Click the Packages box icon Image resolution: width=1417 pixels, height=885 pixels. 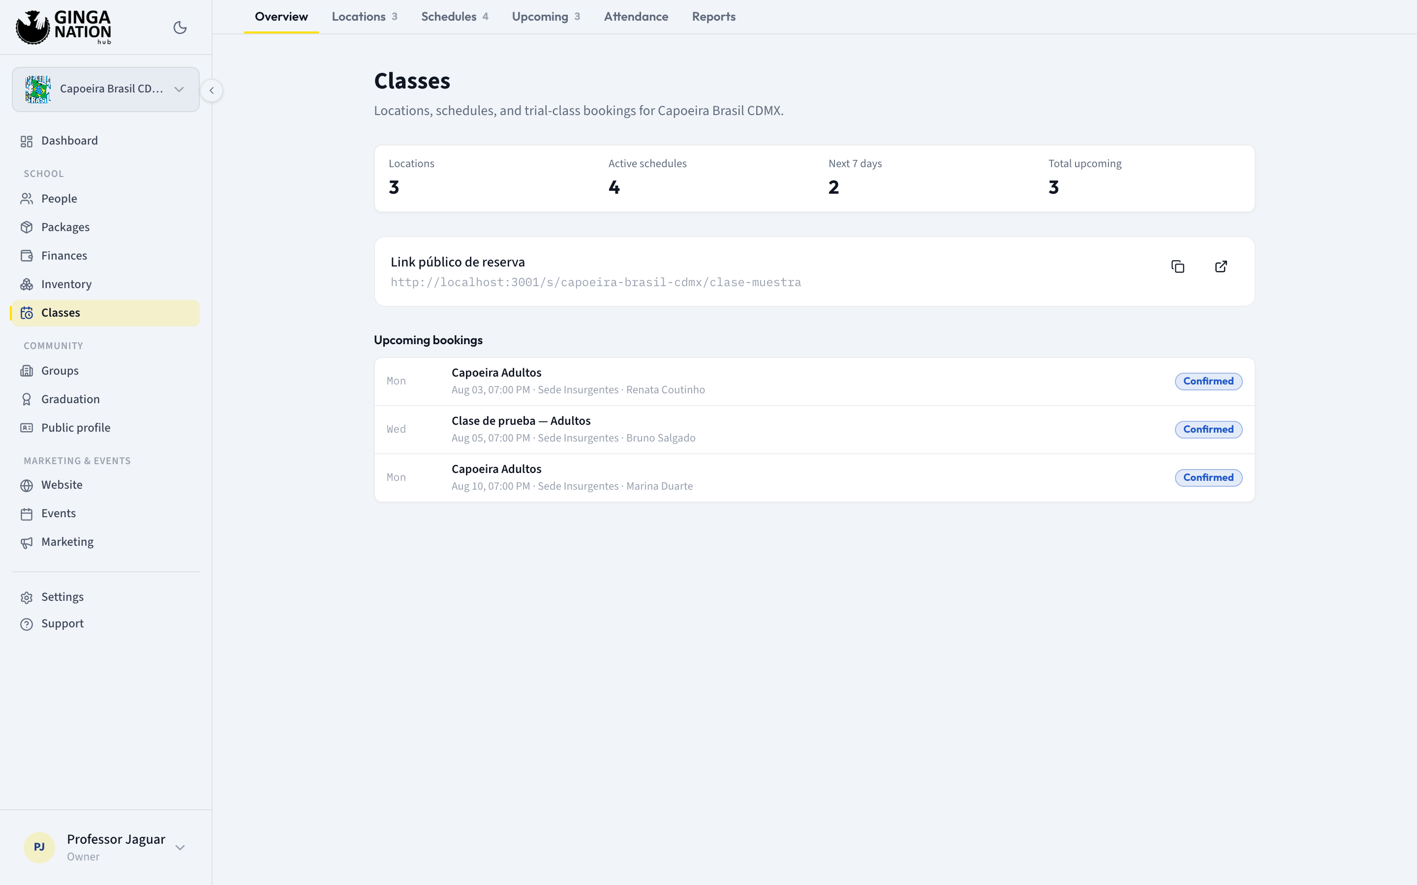coord(27,227)
